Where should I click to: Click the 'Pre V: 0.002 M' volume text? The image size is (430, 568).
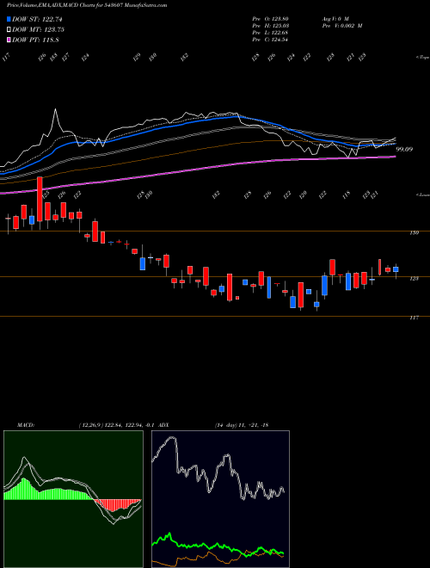[341, 26]
